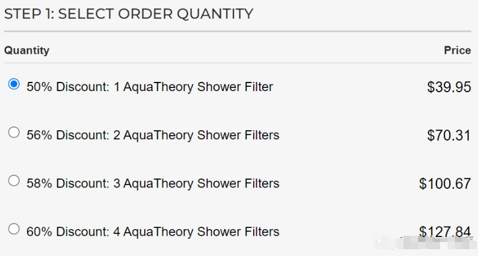Click the blurred watermark below $127.84
This screenshot has width=478, height=256.
425,243
